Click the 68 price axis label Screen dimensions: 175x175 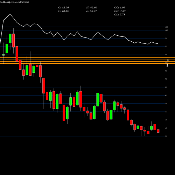coord(166,87)
